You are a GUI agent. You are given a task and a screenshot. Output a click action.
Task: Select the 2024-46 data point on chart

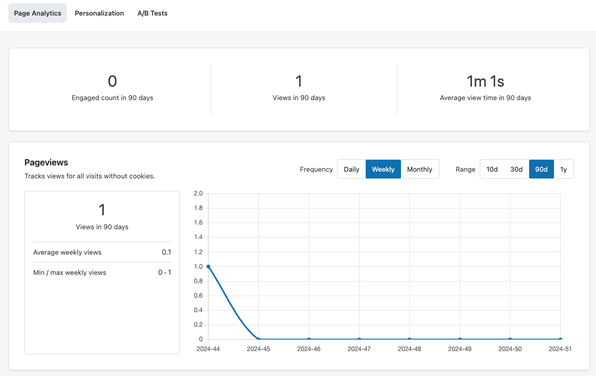point(309,339)
